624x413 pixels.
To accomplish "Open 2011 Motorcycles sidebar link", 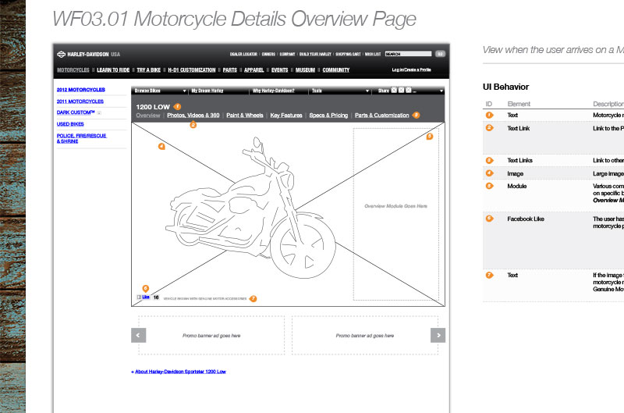I will point(80,101).
